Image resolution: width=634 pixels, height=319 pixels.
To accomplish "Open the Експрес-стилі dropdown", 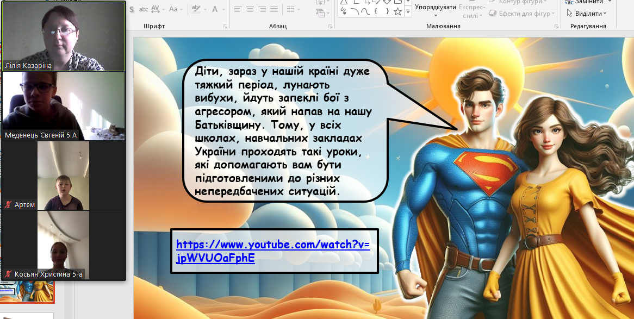I will coord(473,11).
